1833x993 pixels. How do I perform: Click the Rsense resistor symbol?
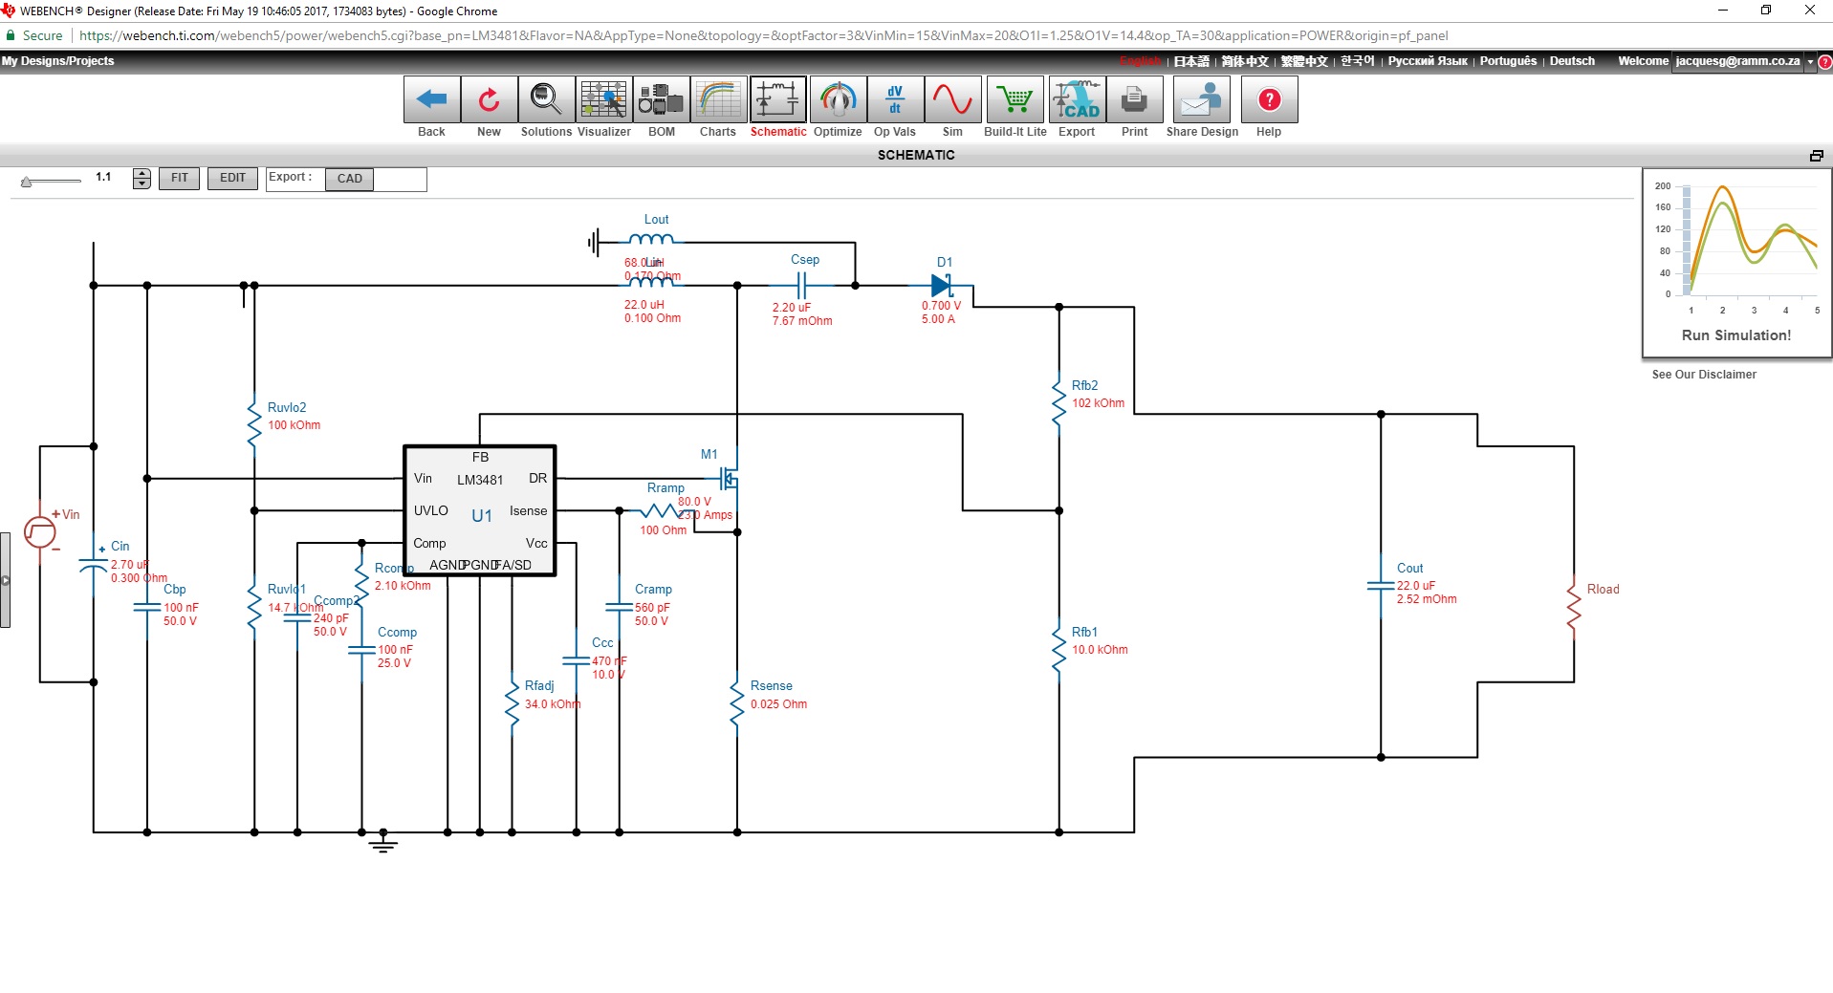click(736, 705)
